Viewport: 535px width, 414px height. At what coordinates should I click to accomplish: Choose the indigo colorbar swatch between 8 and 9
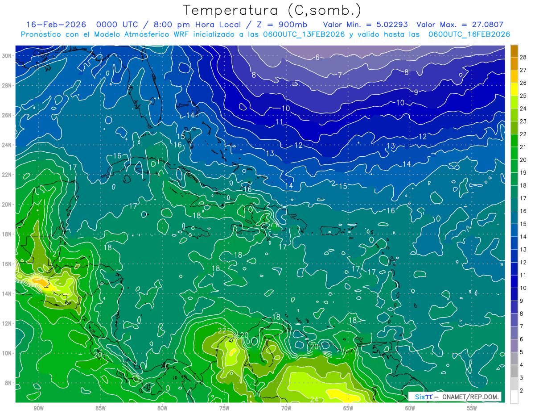pos(514,308)
